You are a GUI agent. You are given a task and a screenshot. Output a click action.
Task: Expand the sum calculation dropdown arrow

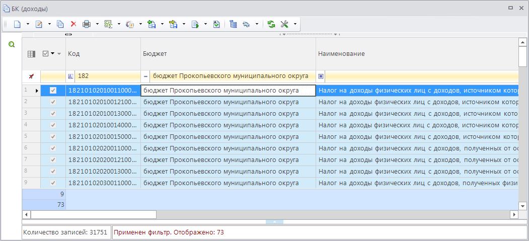click(119, 24)
